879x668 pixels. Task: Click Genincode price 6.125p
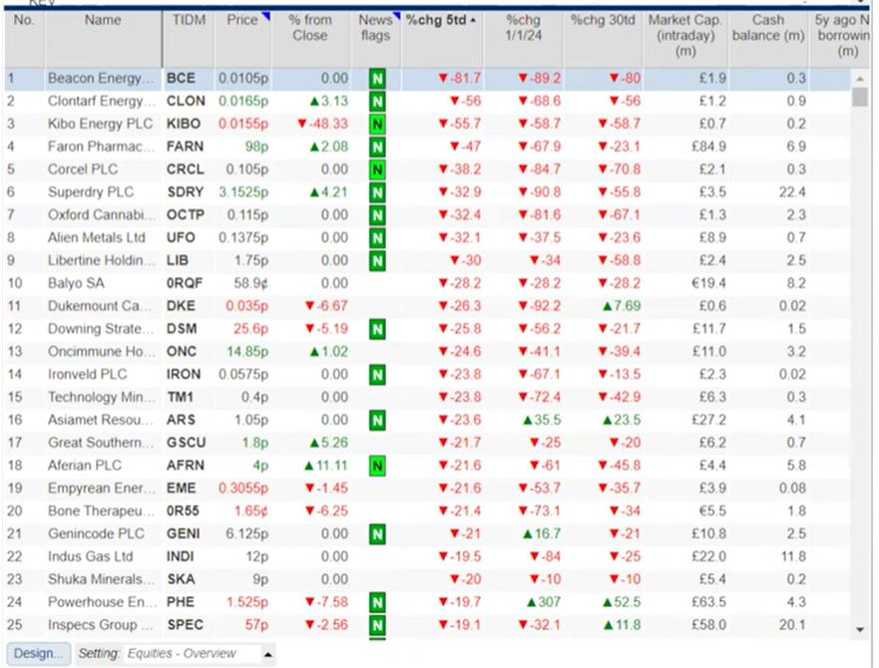(246, 534)
